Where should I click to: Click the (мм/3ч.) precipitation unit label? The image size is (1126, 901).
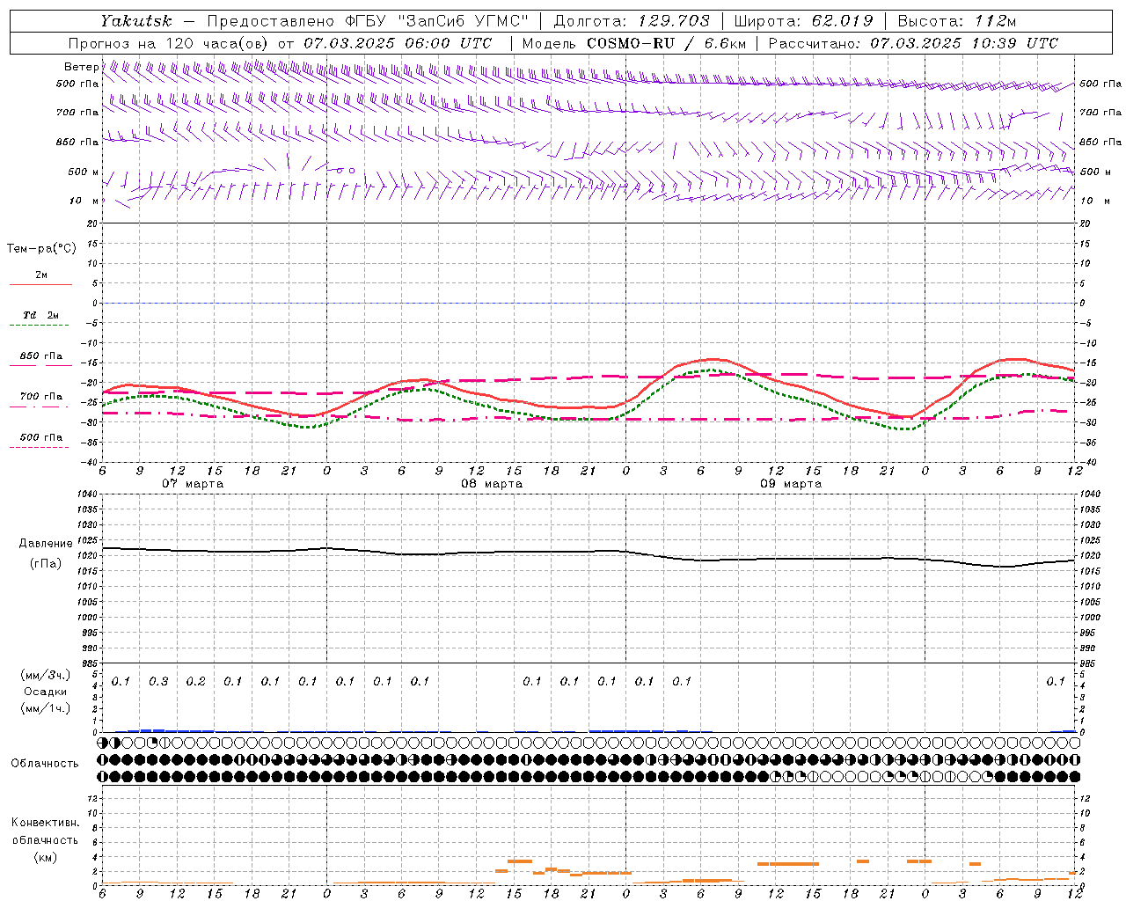[x=46, y=676]
